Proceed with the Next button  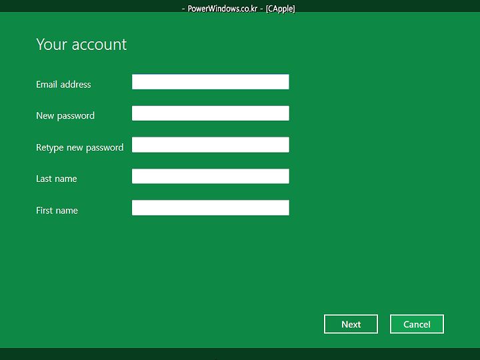351,324
